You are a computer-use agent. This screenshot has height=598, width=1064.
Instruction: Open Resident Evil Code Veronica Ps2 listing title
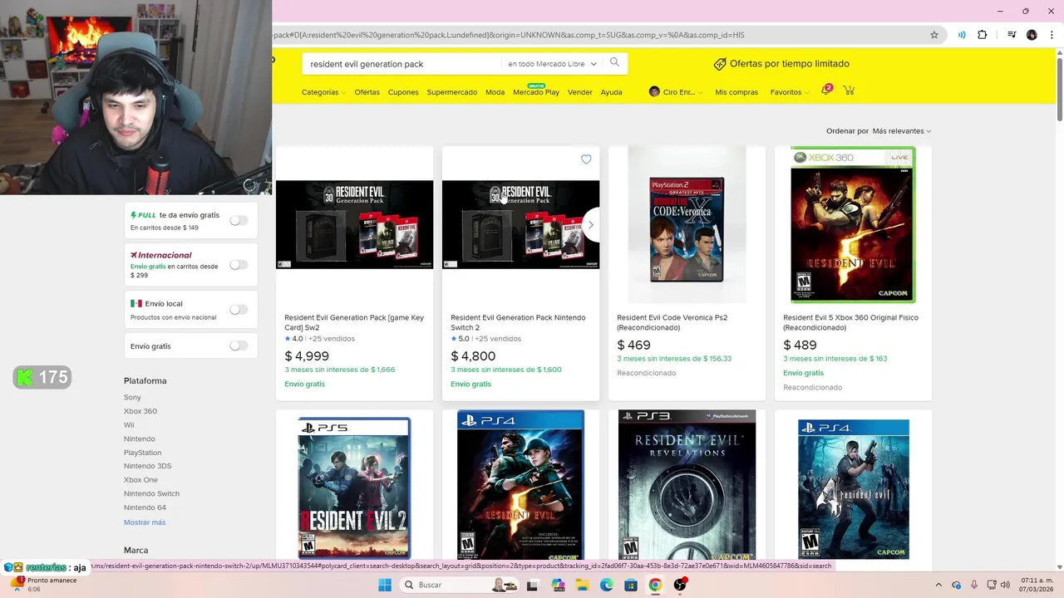click(672, 322)
